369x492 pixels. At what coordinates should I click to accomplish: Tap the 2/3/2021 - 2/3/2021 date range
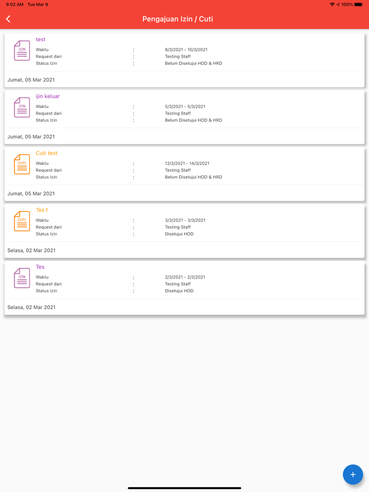coord(185,277)
